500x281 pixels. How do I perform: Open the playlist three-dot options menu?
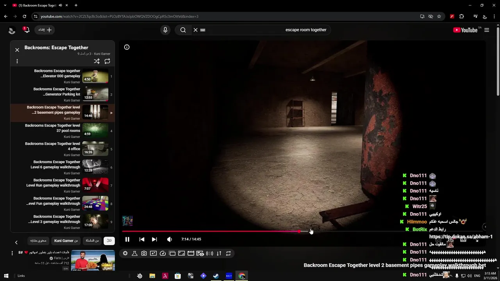pyautogui.click(x=17, y=61)
